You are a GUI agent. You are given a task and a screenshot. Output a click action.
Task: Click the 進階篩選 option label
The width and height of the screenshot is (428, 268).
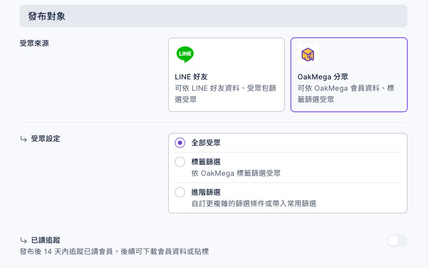206,192
